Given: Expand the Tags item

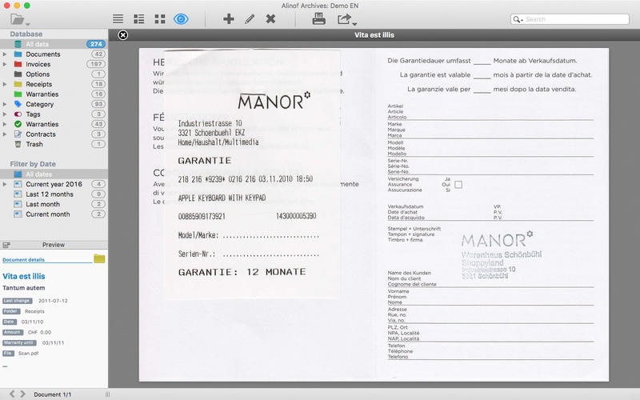Looking at the screenshot, I should click(x=5, y=114).
